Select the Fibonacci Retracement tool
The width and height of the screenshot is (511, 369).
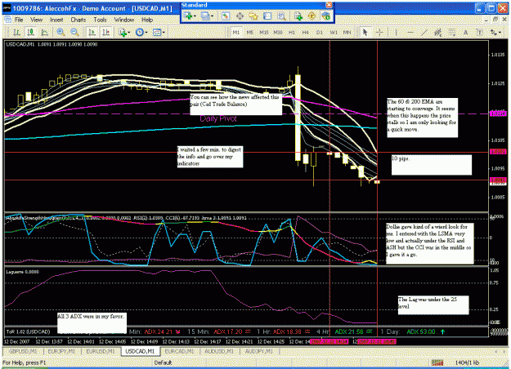(x=451, y=32)
